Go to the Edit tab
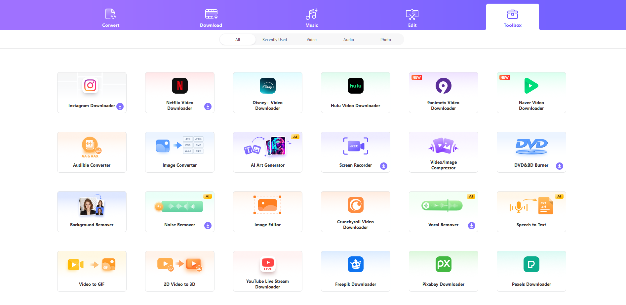 pos(412,18)
